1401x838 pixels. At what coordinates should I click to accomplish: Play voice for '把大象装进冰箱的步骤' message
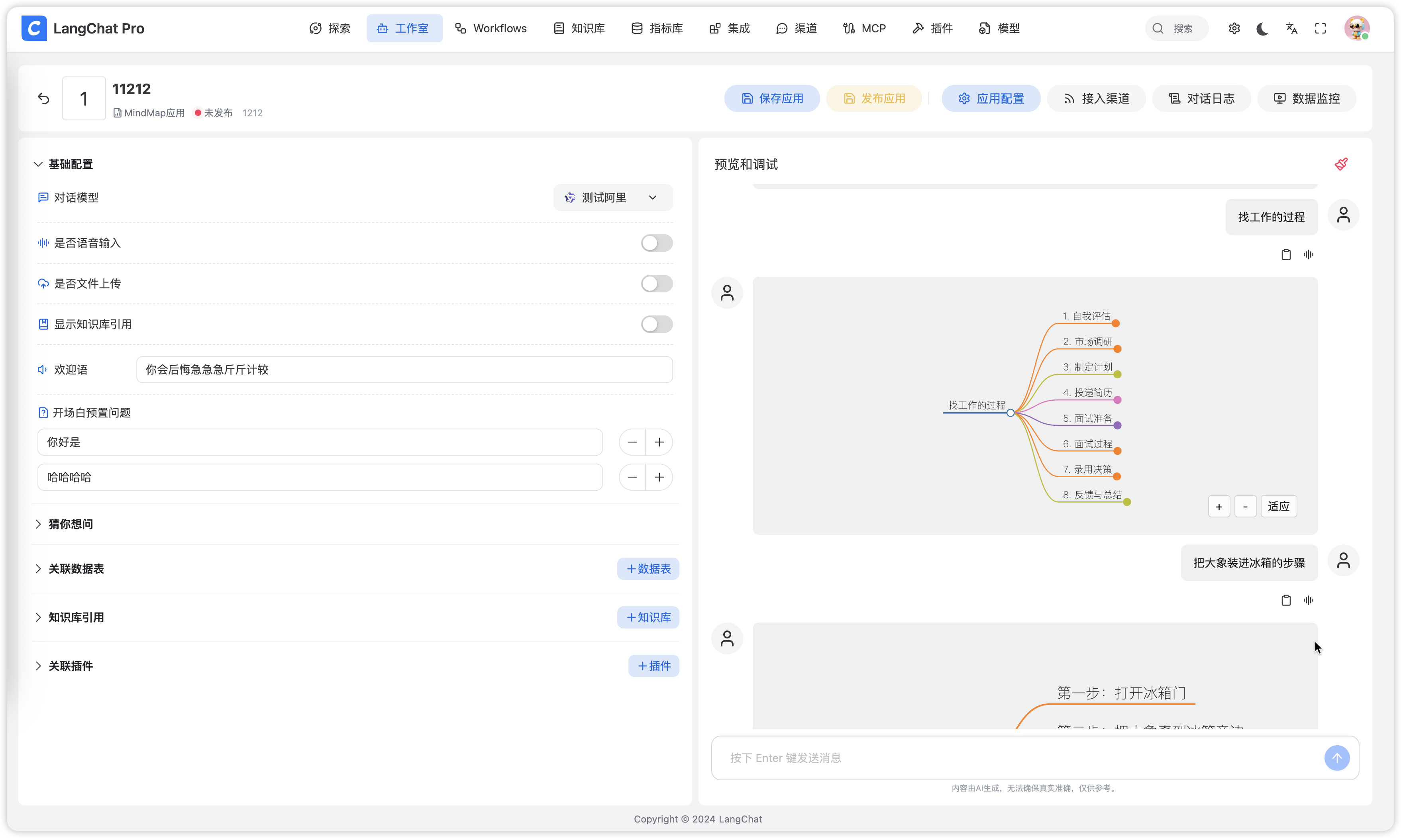[1308, 600]
